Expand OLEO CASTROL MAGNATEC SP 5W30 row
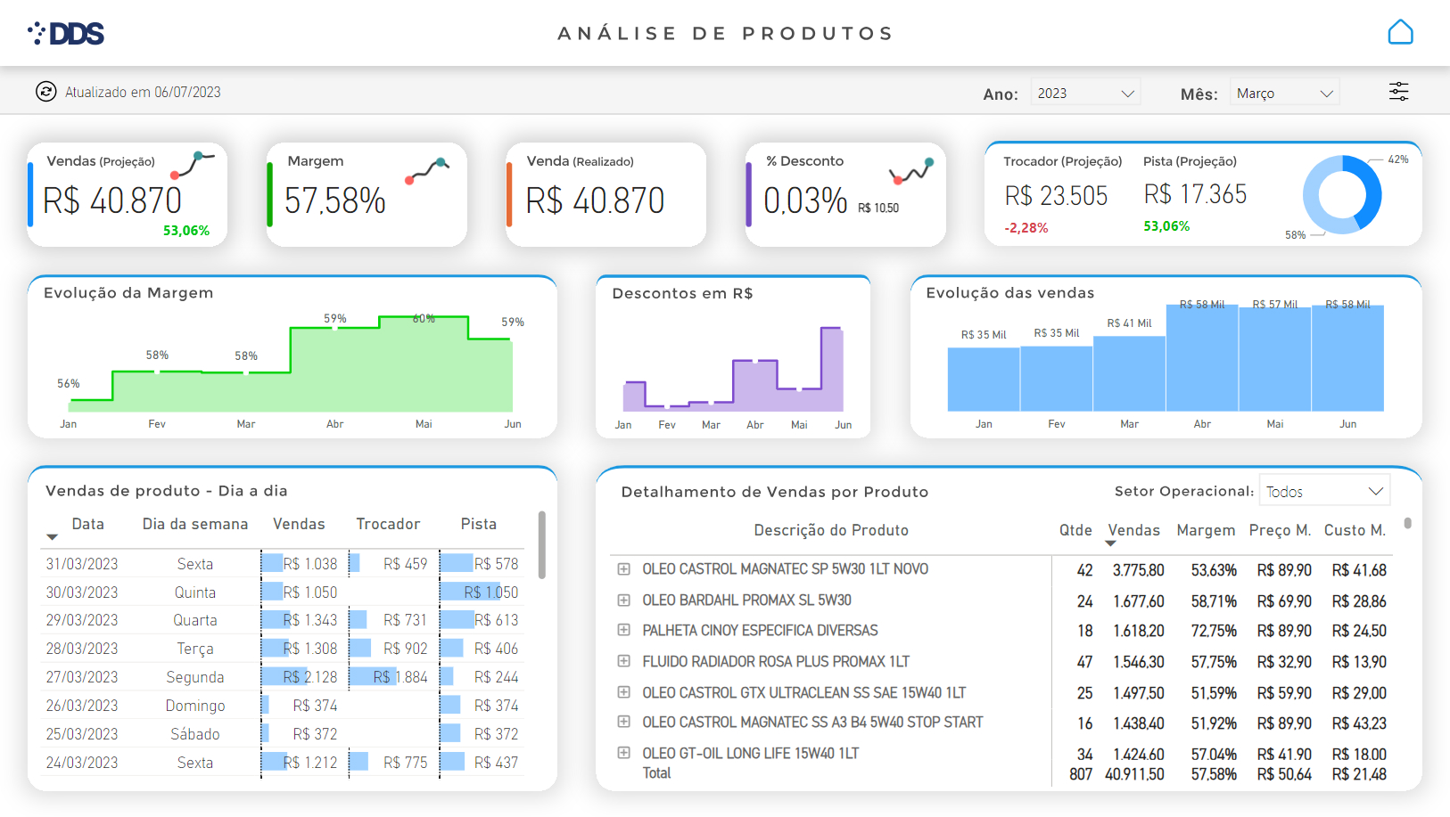The height and width of the screenshot is (817, 1450). [624, 569]
